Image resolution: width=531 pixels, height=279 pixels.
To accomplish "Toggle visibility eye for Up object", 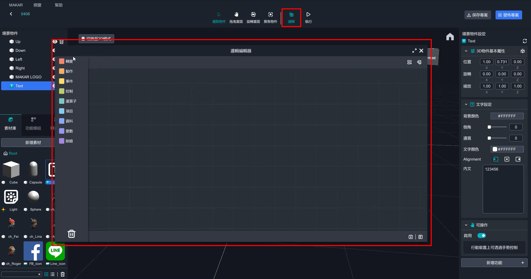I will [55, 42].
